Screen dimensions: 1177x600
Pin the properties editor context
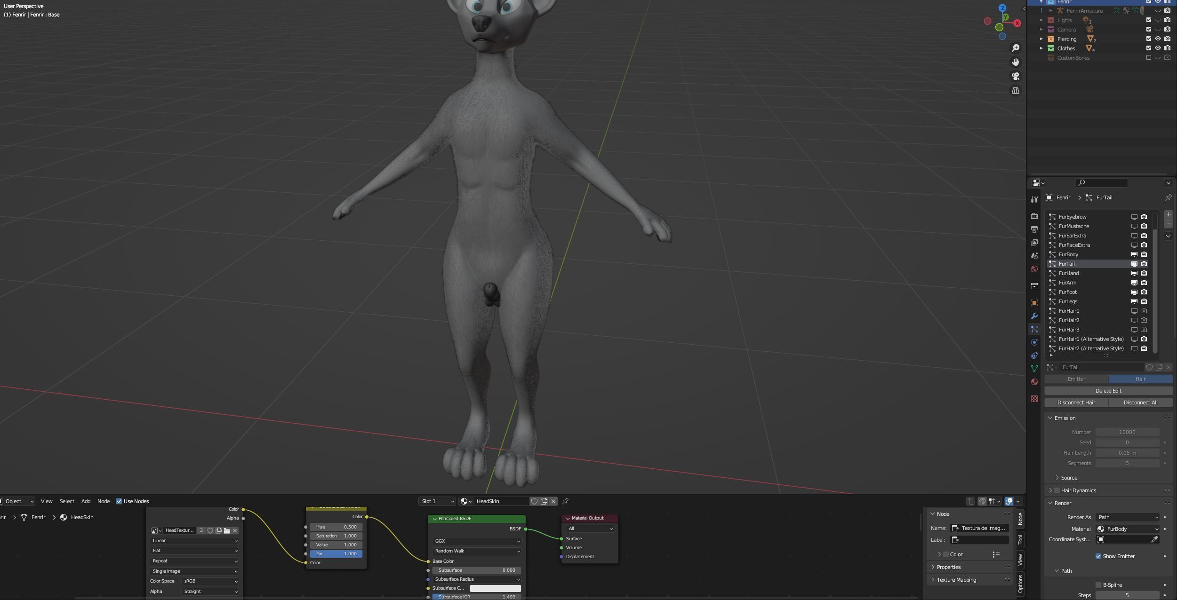[x=1168, y=197]
